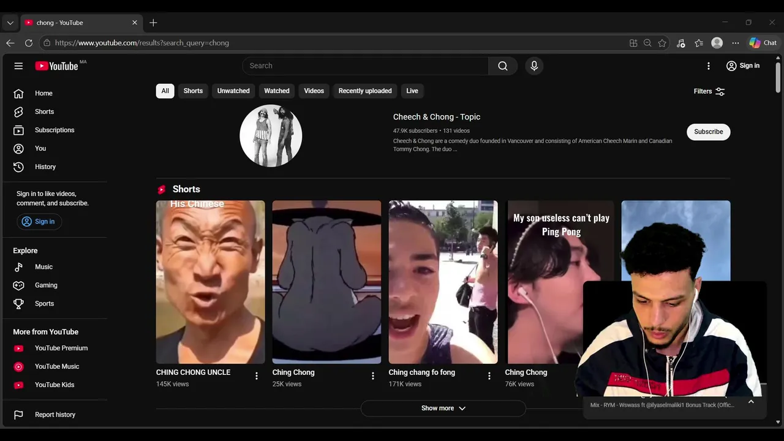
Task: Click the browser address bar URL
Action: click(x=141, y=43)
